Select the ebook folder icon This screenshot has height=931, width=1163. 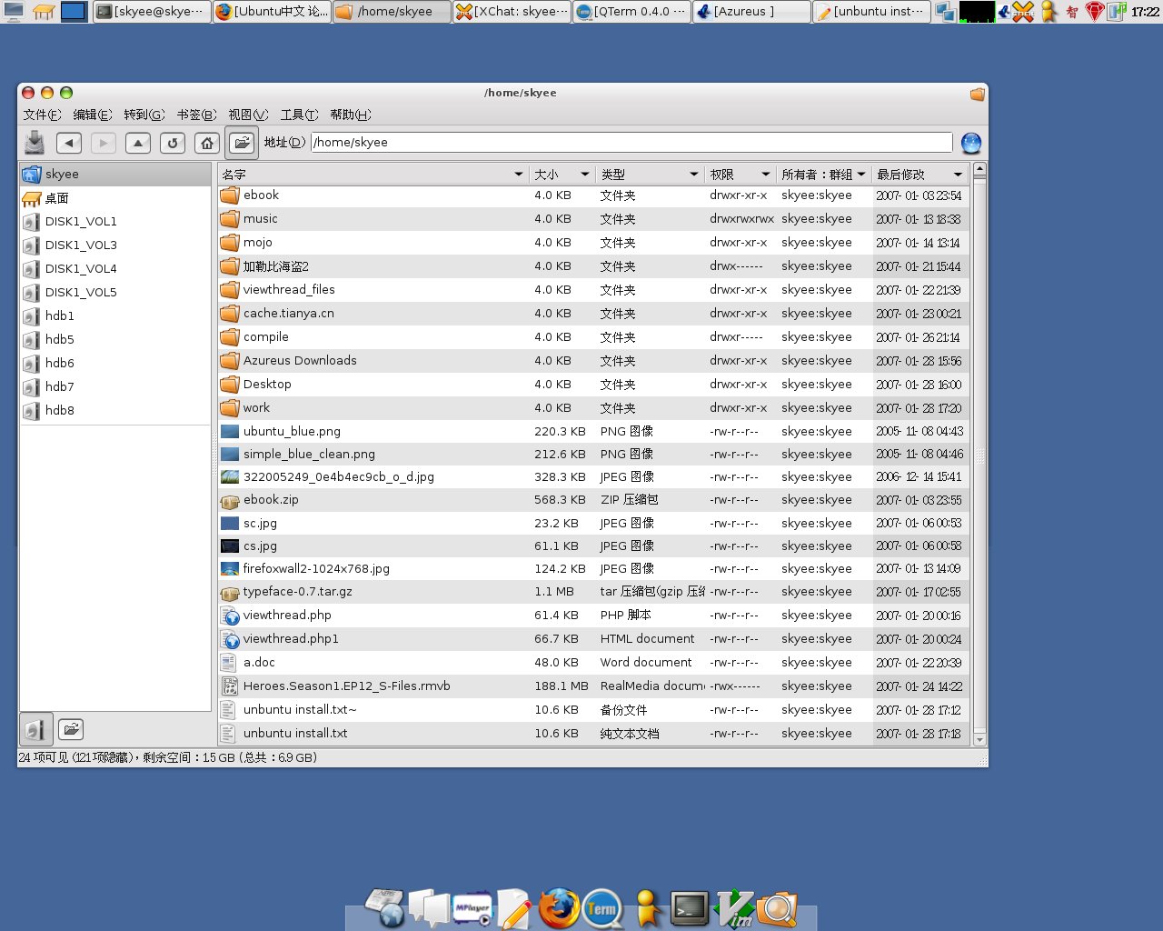coord(230,195)
